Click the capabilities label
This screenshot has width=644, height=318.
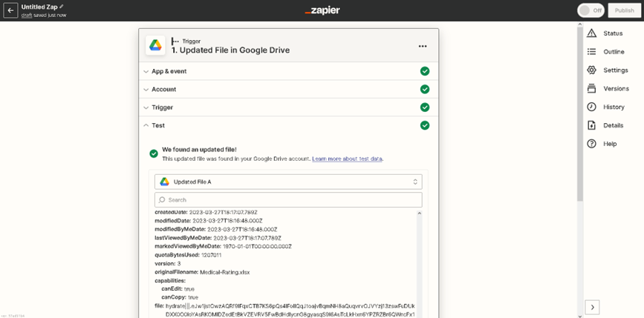point(170,281)
